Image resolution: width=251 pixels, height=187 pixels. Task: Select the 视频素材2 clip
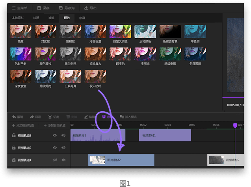tap(225, 160)
